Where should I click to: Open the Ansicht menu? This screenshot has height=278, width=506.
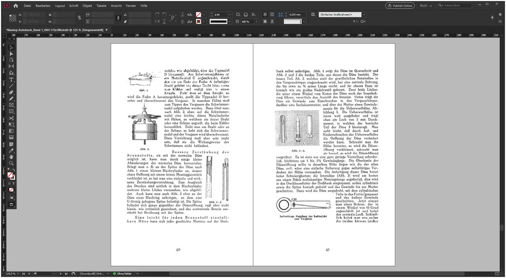coord(116,6)
